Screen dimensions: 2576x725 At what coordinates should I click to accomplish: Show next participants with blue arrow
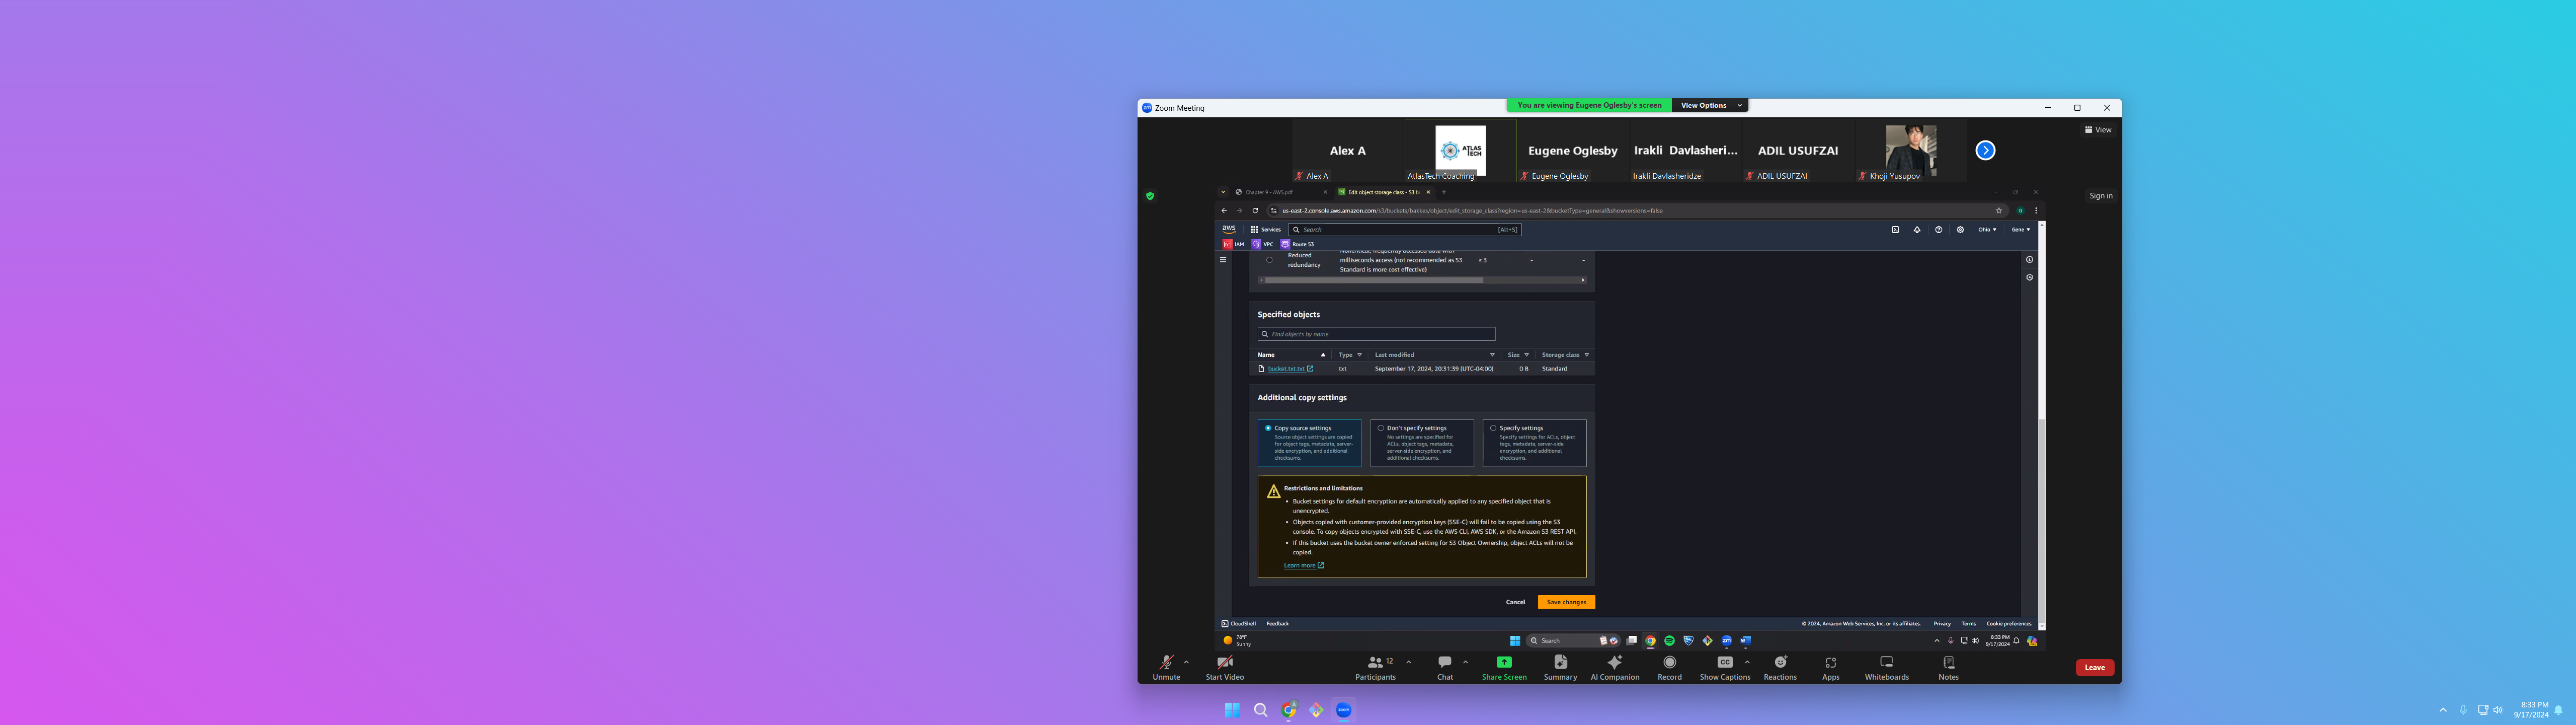(1985, 150)
